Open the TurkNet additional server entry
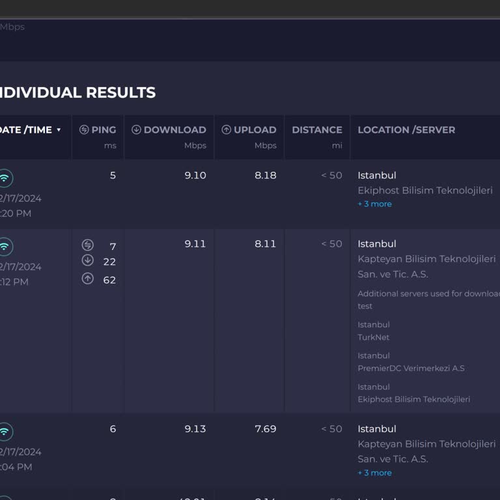Image resolution: width=500 pixels, height=500 pixels. [374, 337]
